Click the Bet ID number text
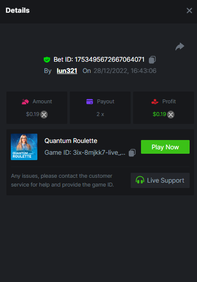This screenshot has height=282, width=197. [x=110, y=60]
